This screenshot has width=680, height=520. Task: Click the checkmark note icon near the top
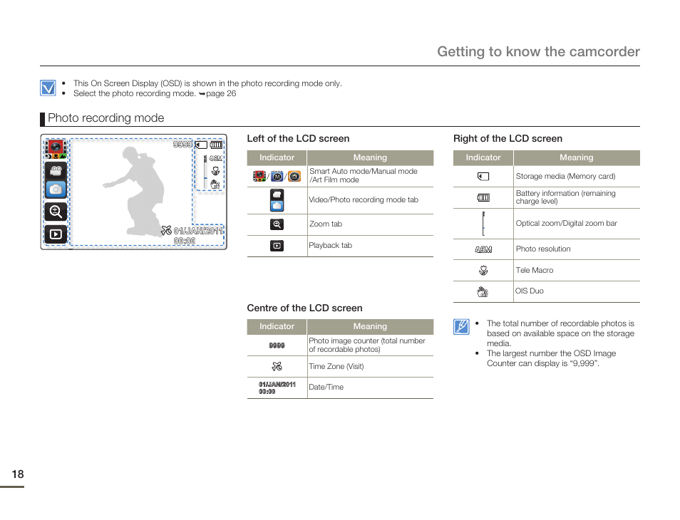[x=48, y=88]
